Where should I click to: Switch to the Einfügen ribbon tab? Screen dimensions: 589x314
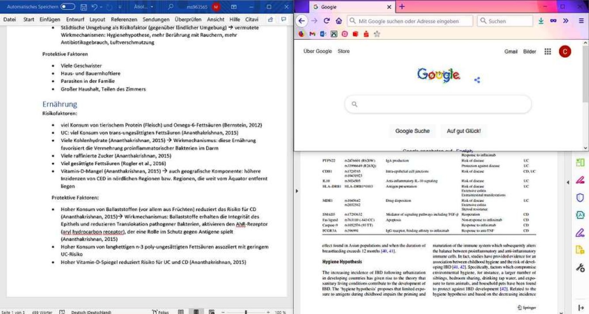click(50, 20)
